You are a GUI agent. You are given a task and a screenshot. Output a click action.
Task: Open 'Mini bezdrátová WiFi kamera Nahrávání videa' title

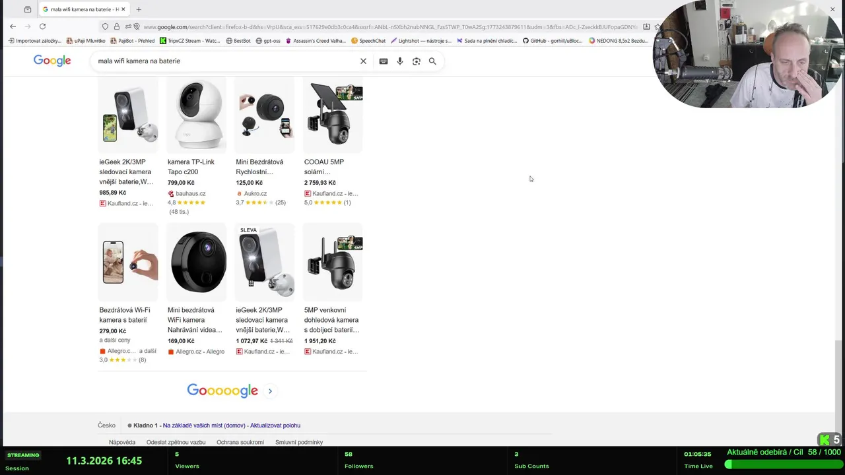click(x=195, y=320)
